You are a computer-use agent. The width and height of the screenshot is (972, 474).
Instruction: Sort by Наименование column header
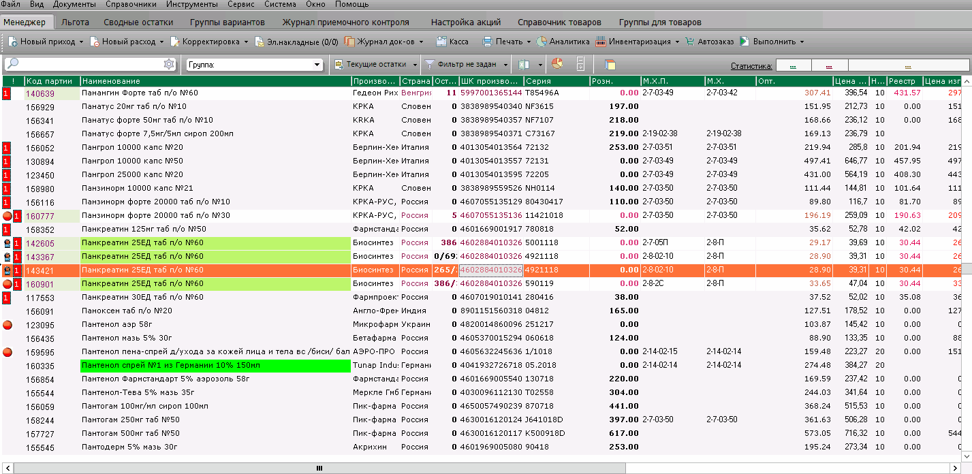coord(215,81)
